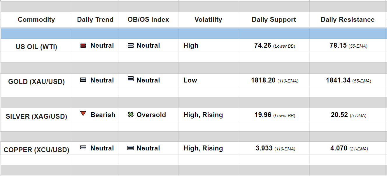Select the Daily Trend header cell

click(x=95, y=19)
